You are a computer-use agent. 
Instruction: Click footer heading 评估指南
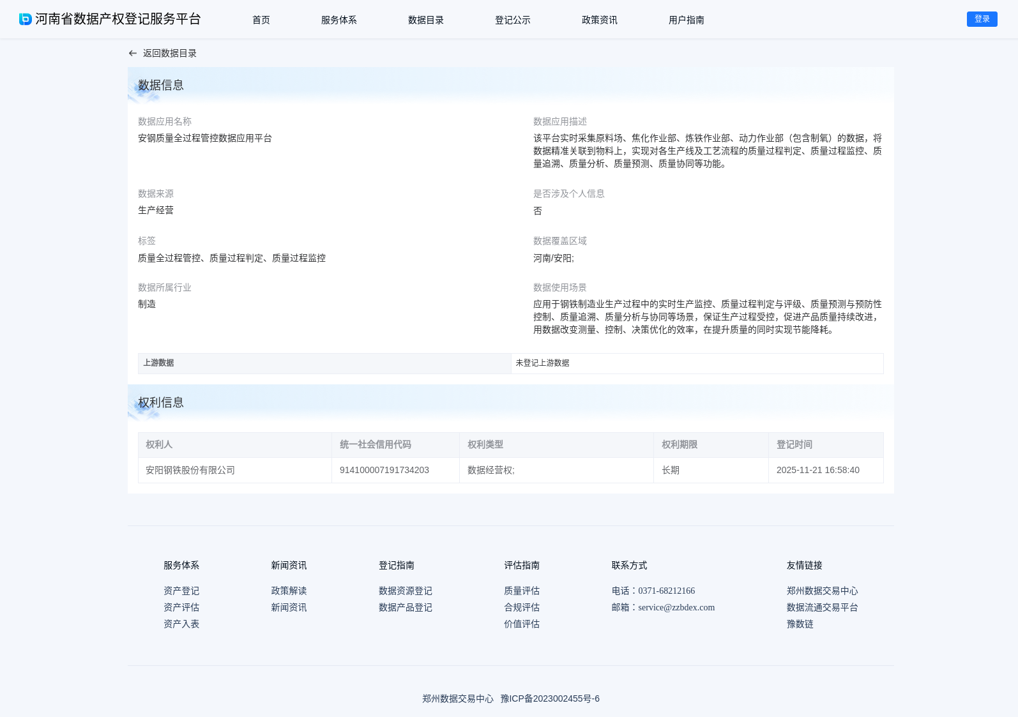pyautogui.click(x=522, y=566)
